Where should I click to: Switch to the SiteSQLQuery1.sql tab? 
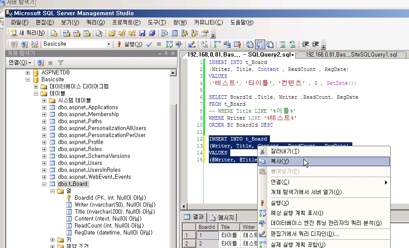351,55
